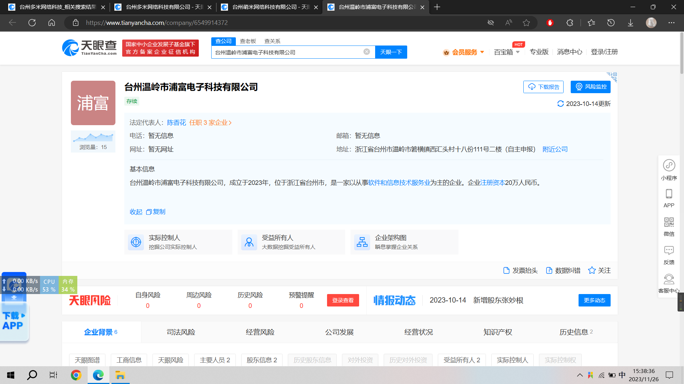This screenshot has width=684, height=384.
Task: Open the 知识产权 tab
Action: (498, 332)
